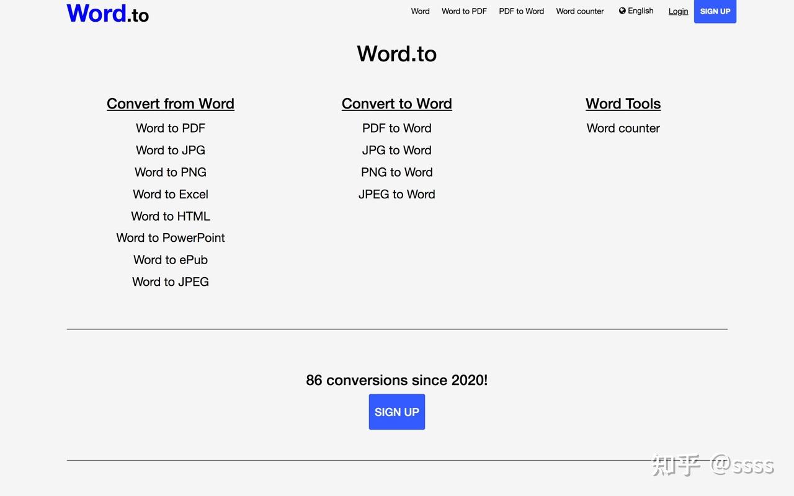Click the Word.to logo
Viewport: 794px width, 496px height.
(108, 13)
